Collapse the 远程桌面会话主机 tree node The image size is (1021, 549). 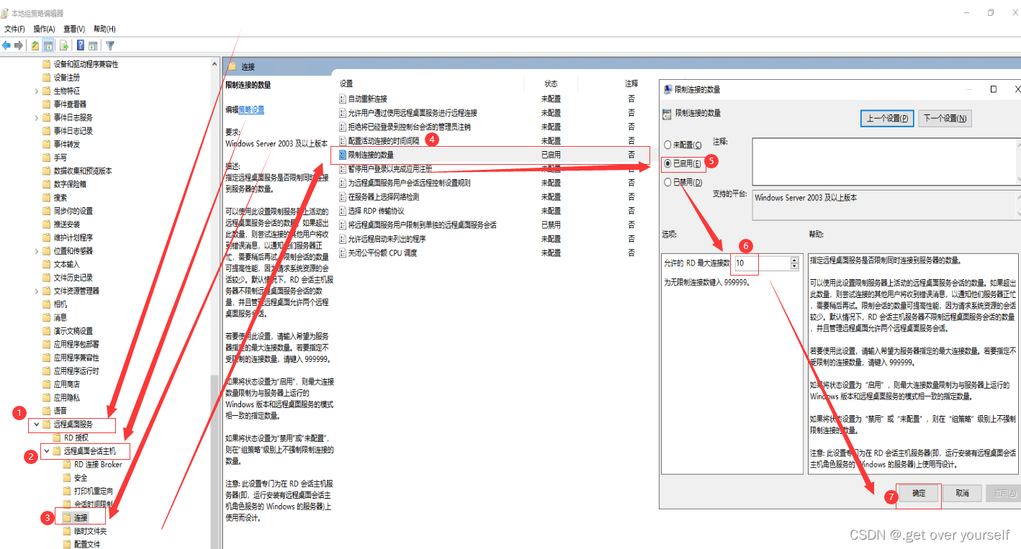click(x=48, y=451)
